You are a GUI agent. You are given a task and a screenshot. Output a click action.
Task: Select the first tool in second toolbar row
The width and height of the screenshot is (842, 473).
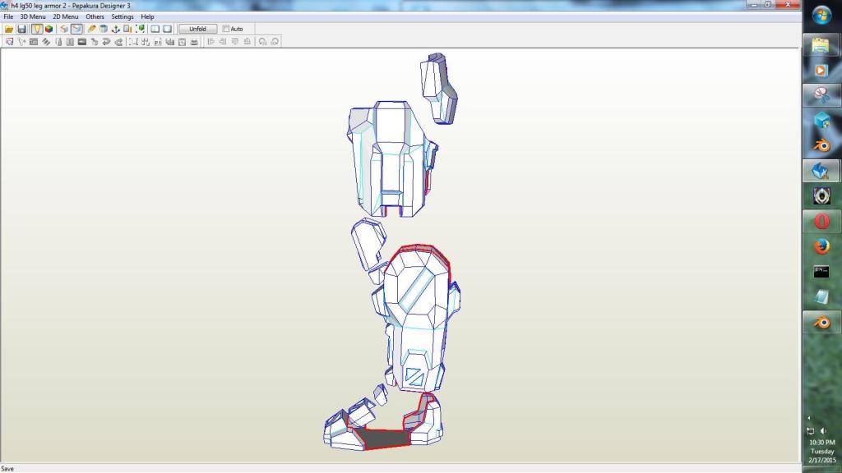(x=9, y=41)
